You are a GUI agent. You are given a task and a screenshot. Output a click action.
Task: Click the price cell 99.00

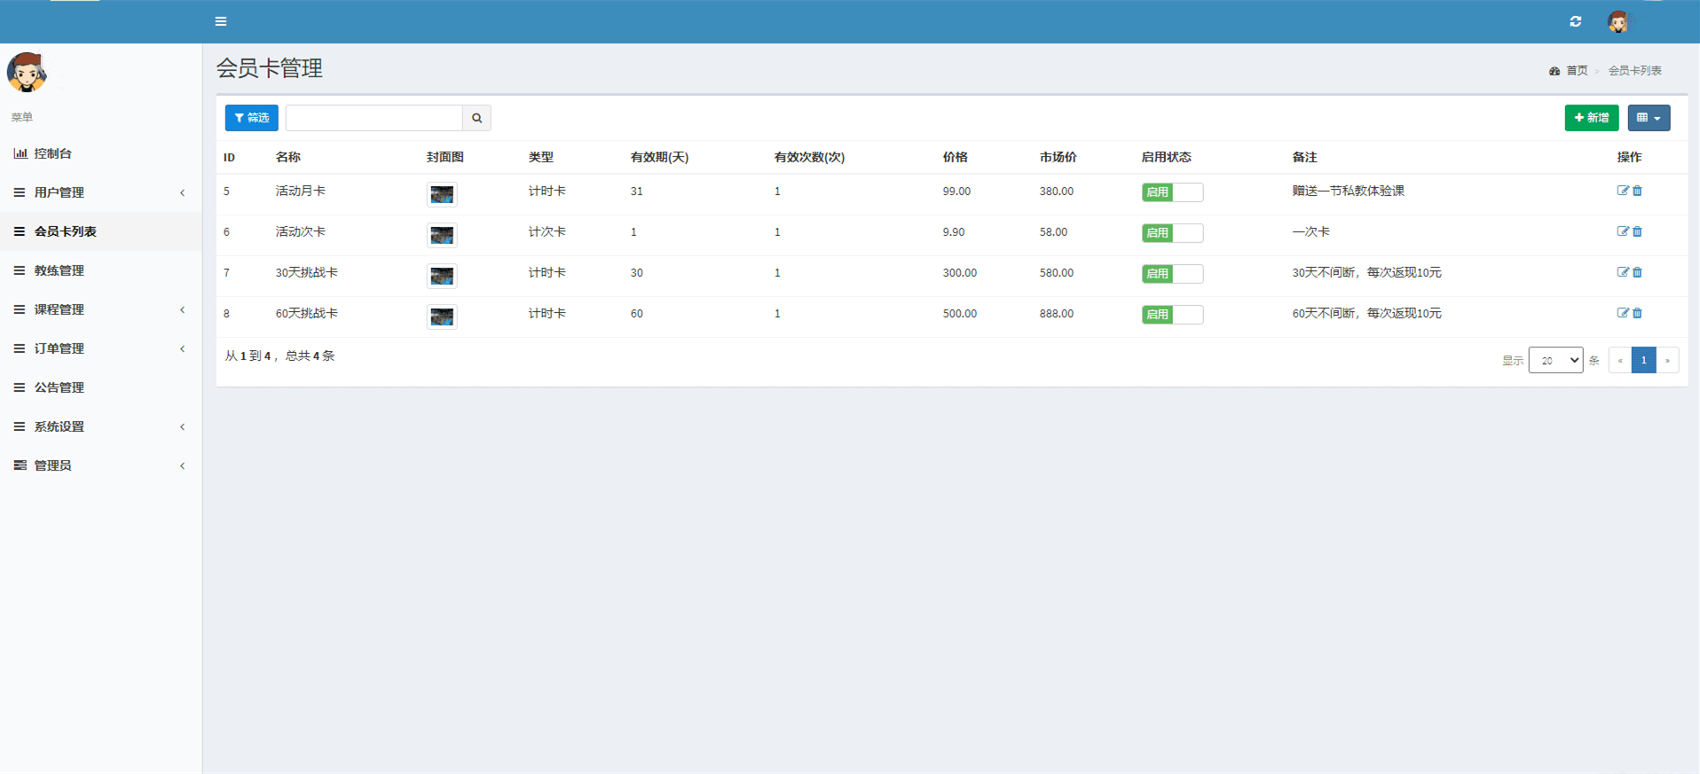tap(956, 192)
